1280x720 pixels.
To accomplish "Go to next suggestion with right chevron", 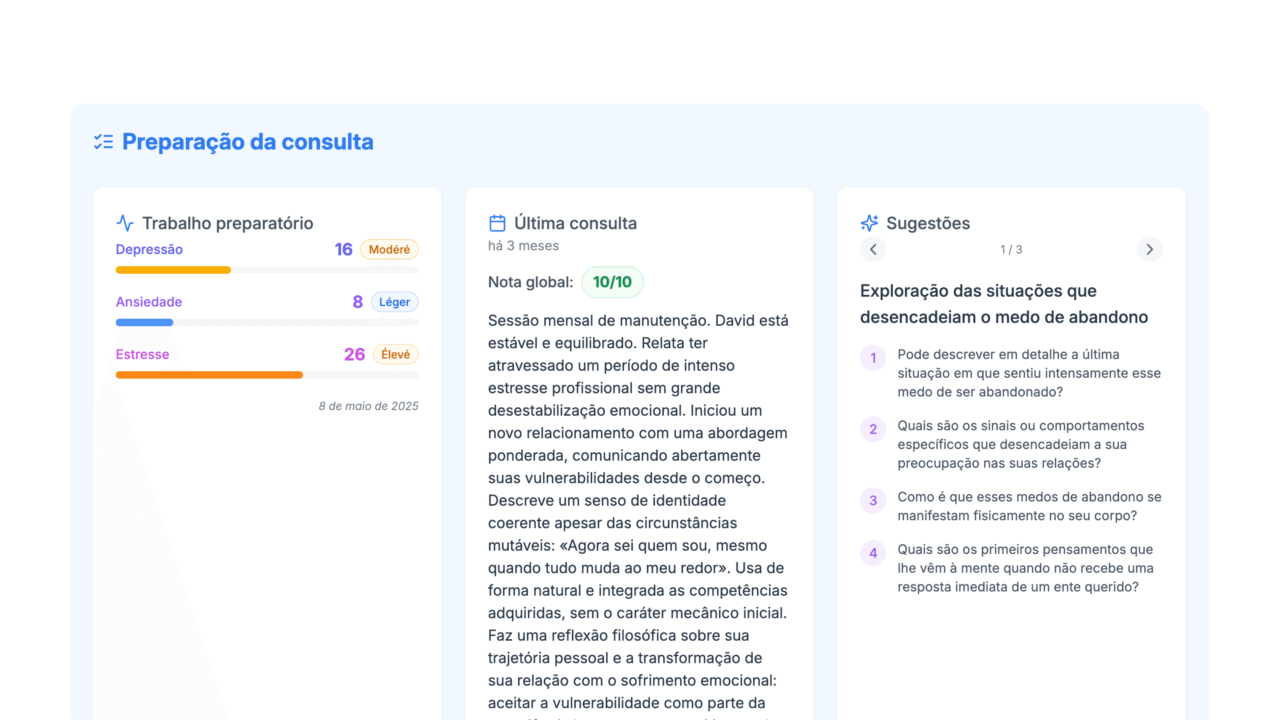I will tap(1149, 249).
